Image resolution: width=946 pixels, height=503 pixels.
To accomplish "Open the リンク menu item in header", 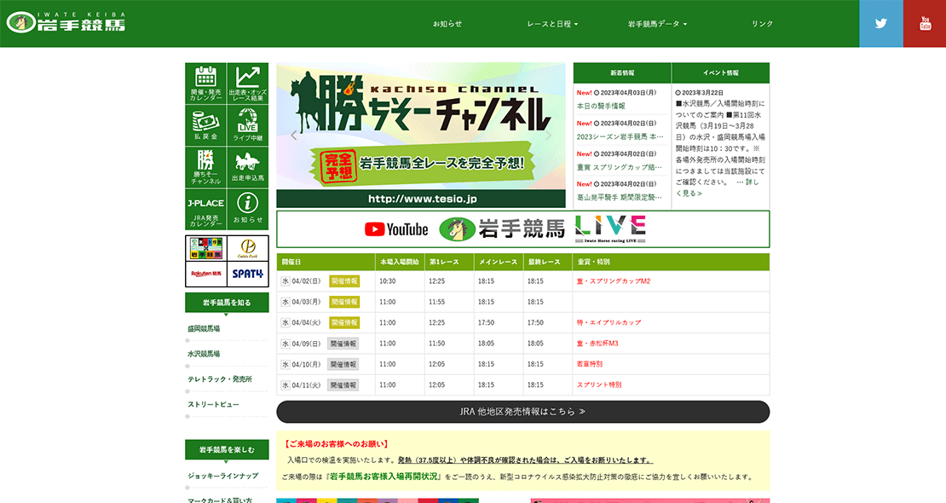I will tap(762, 24).
